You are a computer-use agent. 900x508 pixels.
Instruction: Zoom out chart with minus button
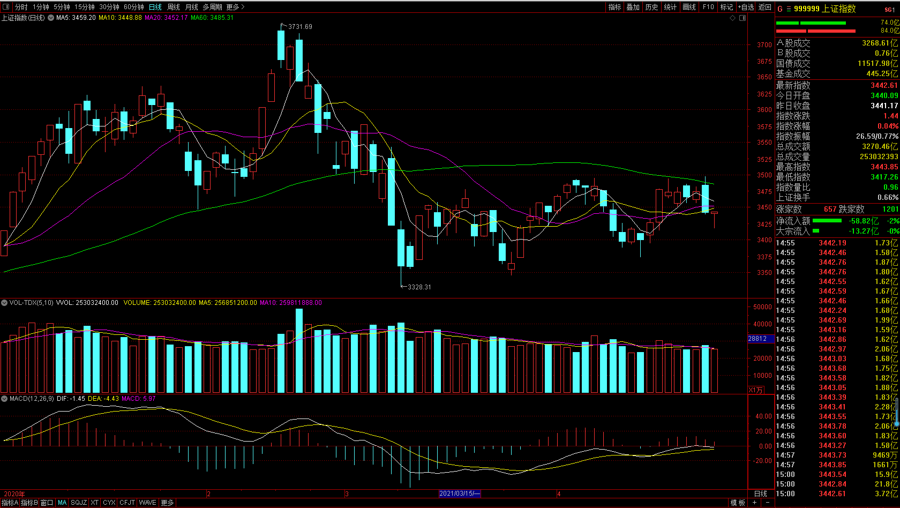point(767,503)
